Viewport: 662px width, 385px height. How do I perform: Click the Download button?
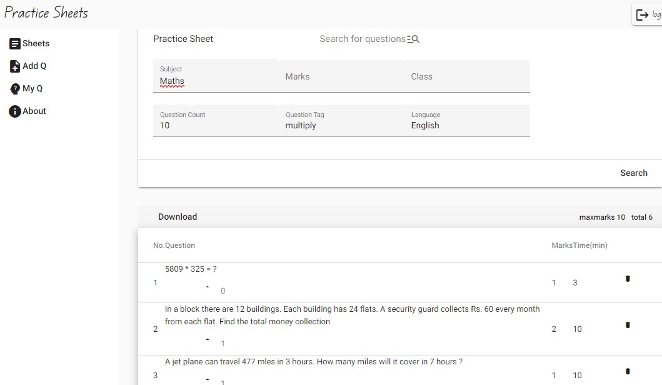tap(178, 217)
